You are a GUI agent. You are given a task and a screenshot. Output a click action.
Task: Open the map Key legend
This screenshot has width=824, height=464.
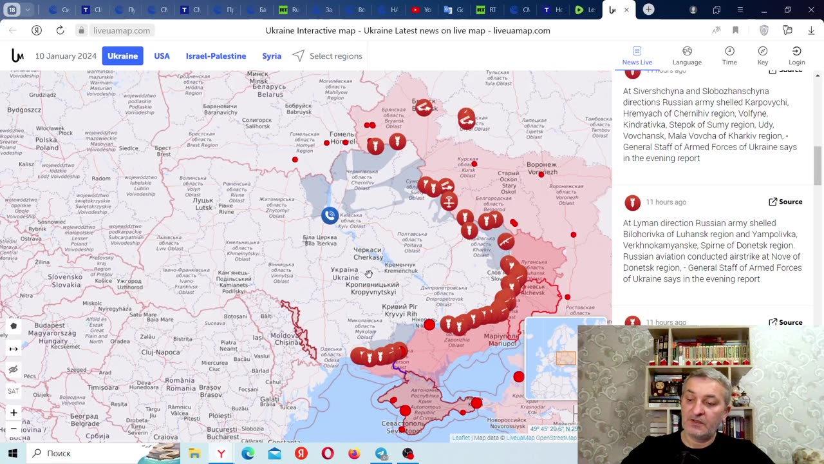(x=763, y=56)
